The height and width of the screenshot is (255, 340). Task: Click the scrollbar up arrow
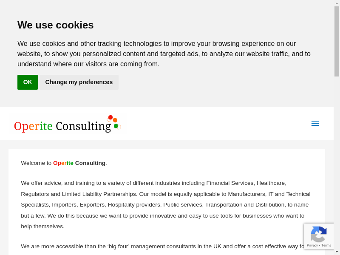click(337, 3)
